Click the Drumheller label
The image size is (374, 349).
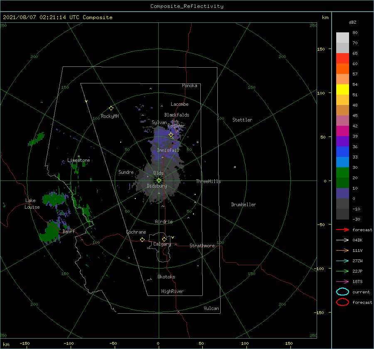[244, 205]
